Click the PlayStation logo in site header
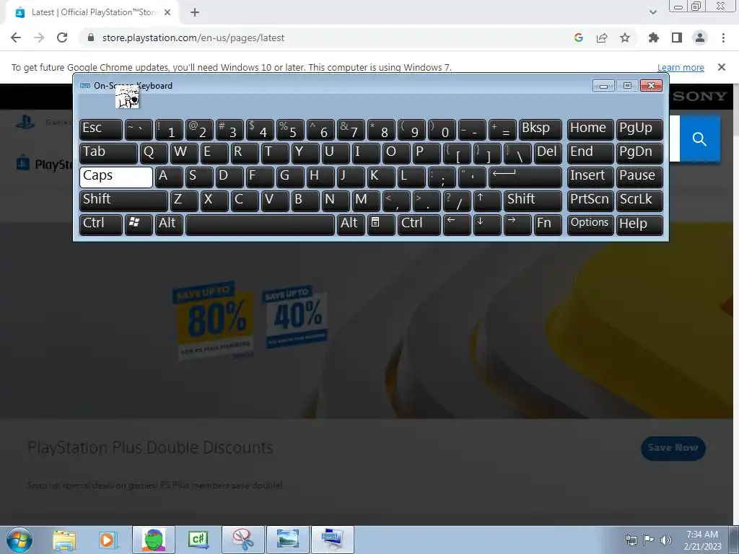 click(25, 122)
